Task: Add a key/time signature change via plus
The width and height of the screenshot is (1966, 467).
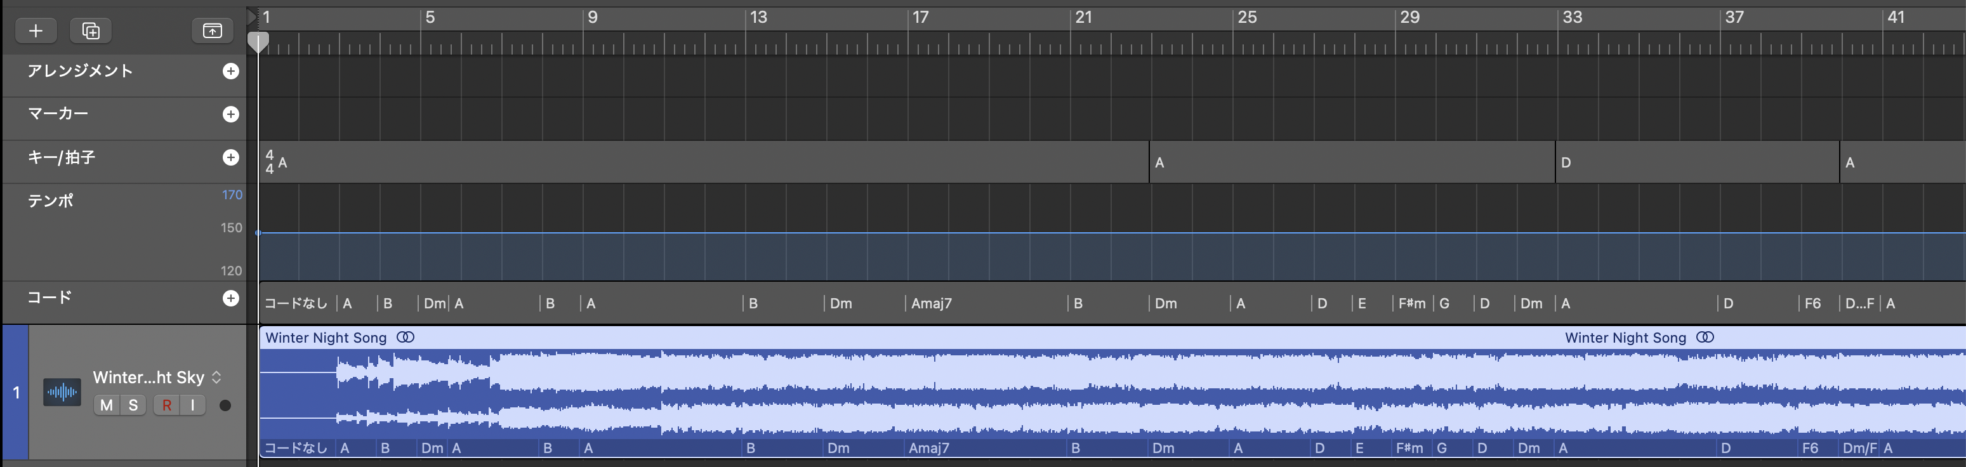Action: [x=230, y=157]
